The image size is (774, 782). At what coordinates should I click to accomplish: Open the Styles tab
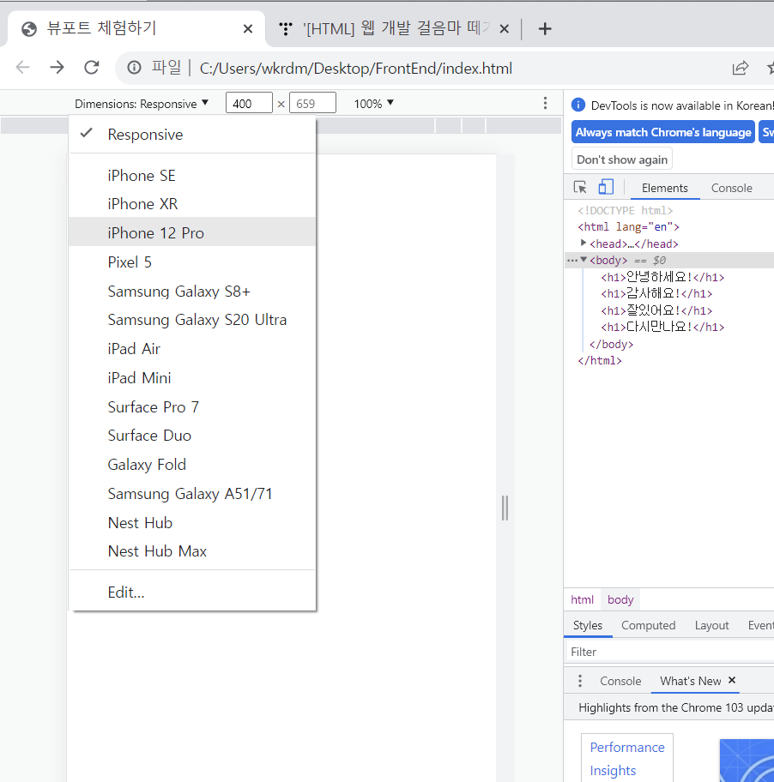587,625
